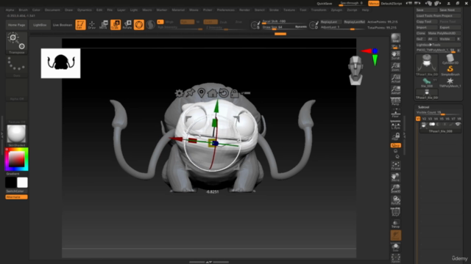Click the Move view button on right shelf
The height and width of the screenshot is (264, 471).
click(x=396, y=177)
